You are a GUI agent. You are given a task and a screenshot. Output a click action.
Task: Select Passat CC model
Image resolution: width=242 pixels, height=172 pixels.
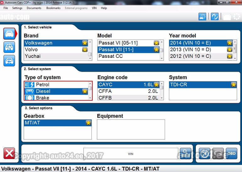(x=129, y=56)
